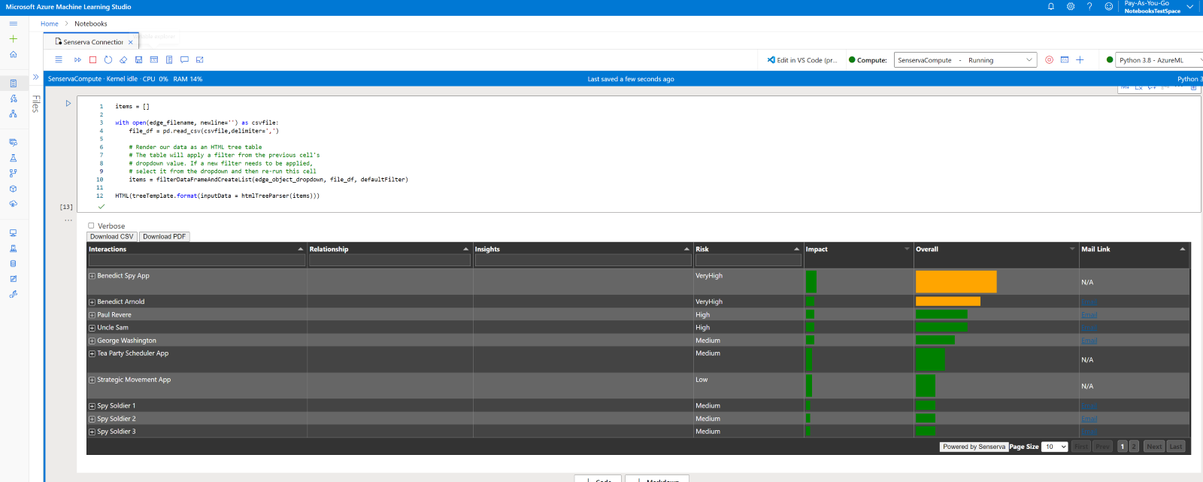
Task: Run all cells using the double-arrow icon
Action: click(77, 59)
